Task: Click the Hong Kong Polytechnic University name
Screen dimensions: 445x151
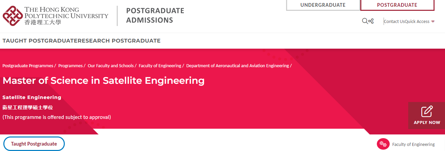Action: 66,16
